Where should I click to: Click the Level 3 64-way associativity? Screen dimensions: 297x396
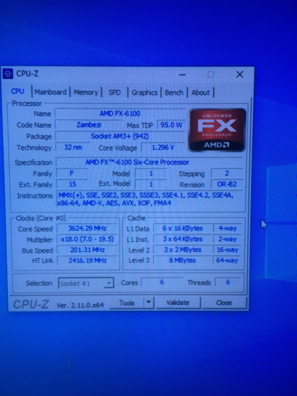pos(227,261)
